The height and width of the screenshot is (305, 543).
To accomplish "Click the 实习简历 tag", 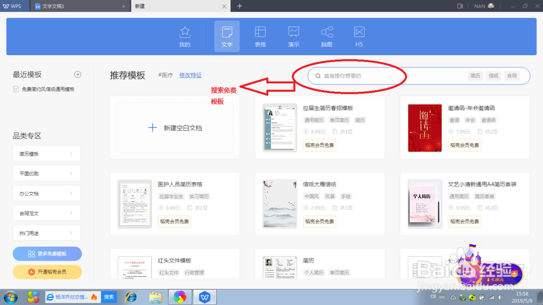I will pyautogui.click(x=199, y=196).
